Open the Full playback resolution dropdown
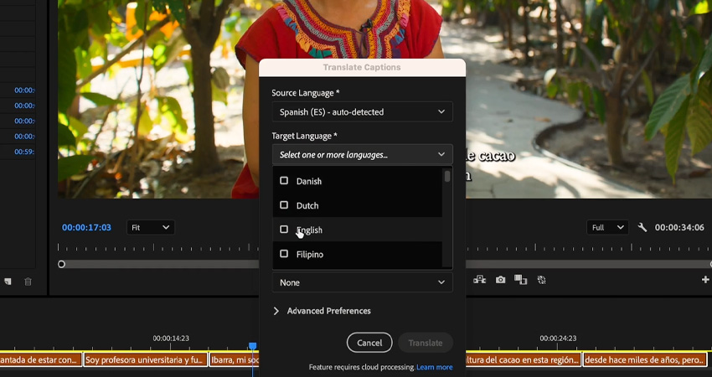712x377 pixels. [x=607, y=228]
